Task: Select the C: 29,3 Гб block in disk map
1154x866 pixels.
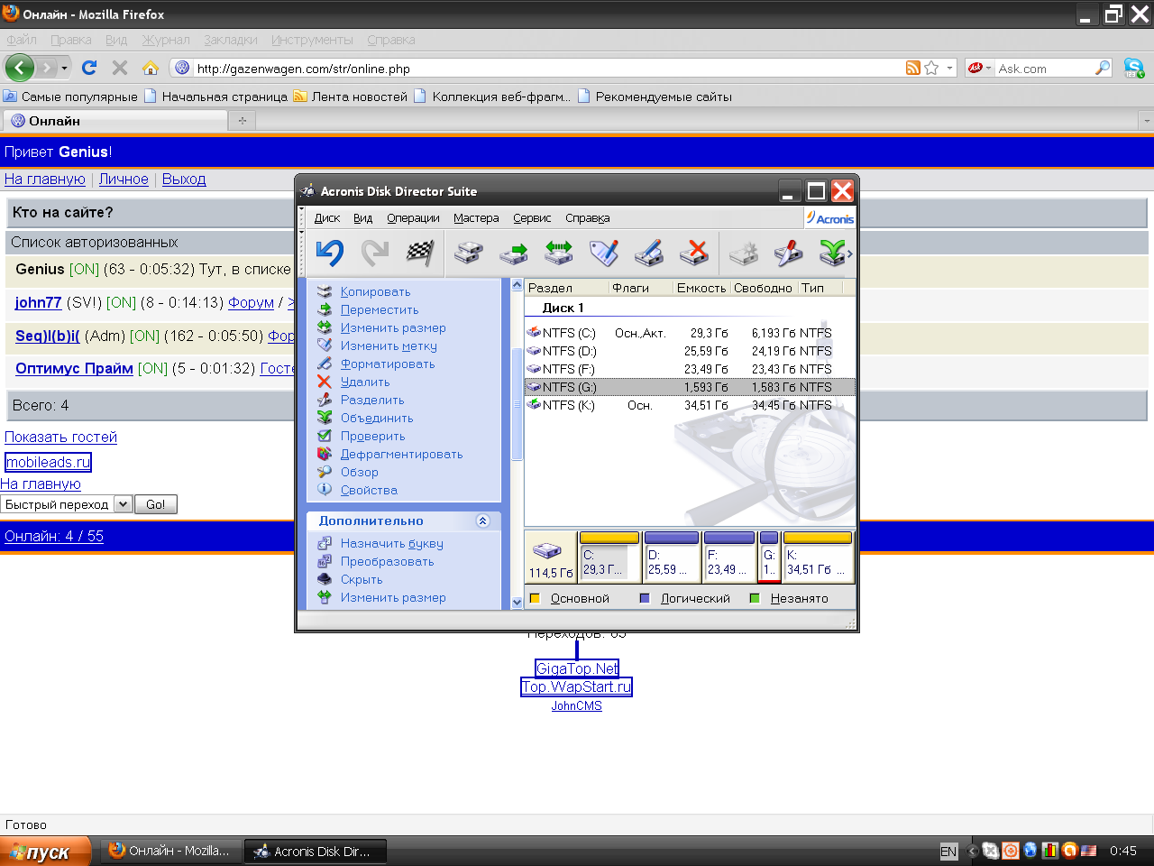Action: 609,557
